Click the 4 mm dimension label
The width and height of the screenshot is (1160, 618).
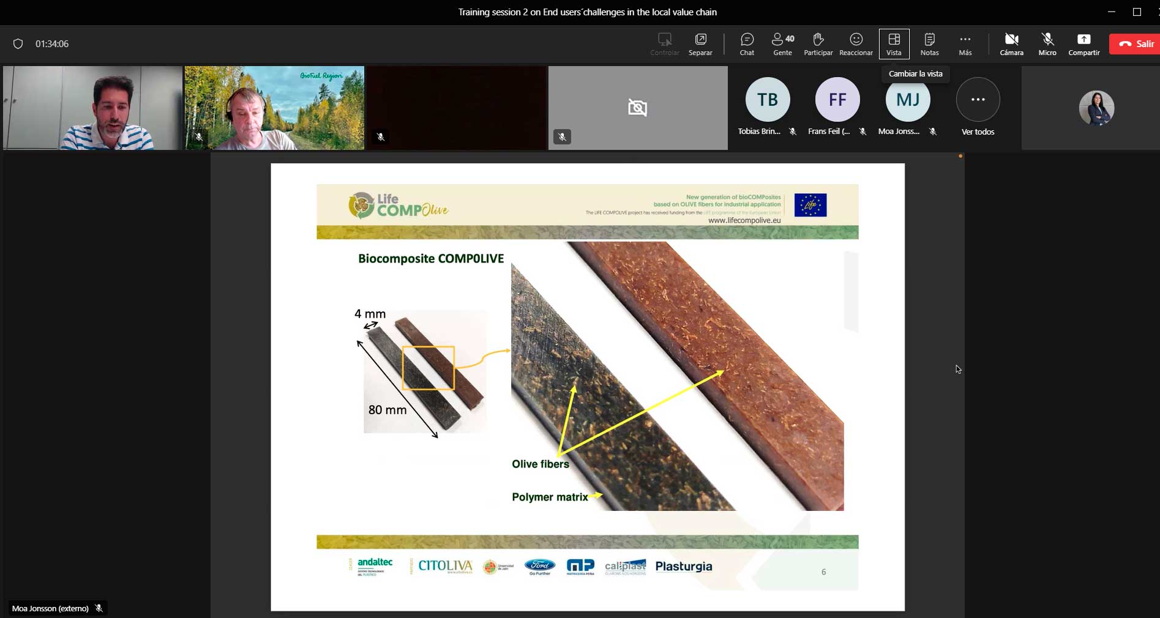[x=370, y=314]
